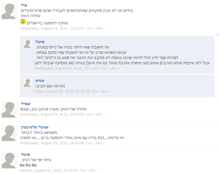Open מיטל's name link in the reply
220x174 pixels.
40,42
